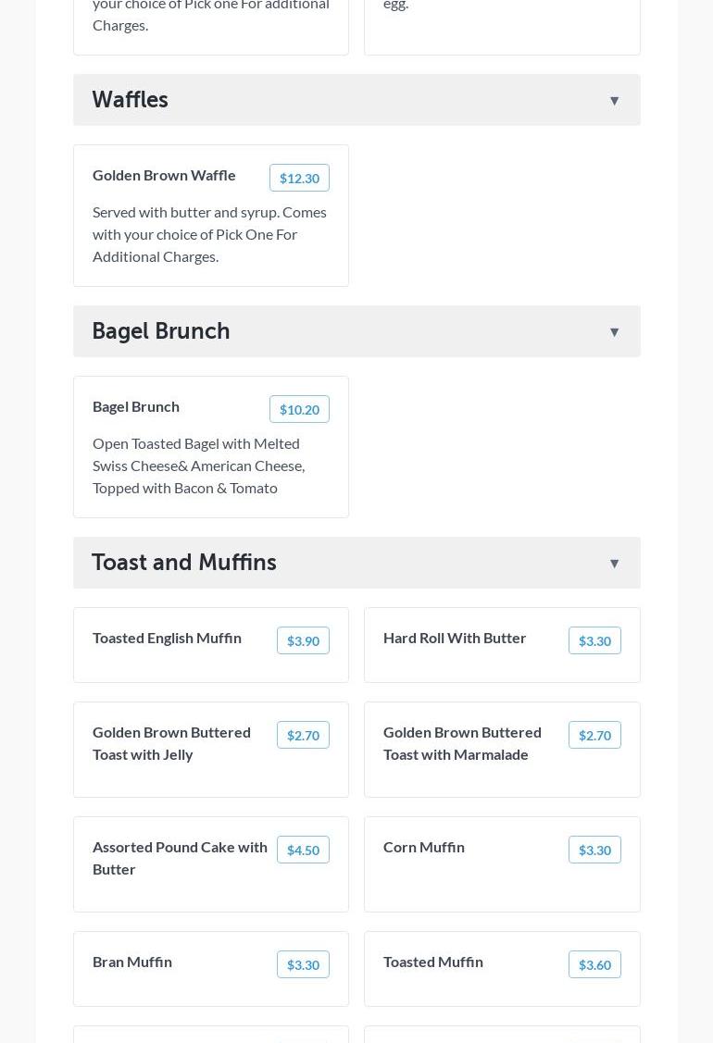This screenshot has height=1043, width=713.
Task: Open Golden Brown Buttered Toast with Marmalade
Action: coord(462,743)
